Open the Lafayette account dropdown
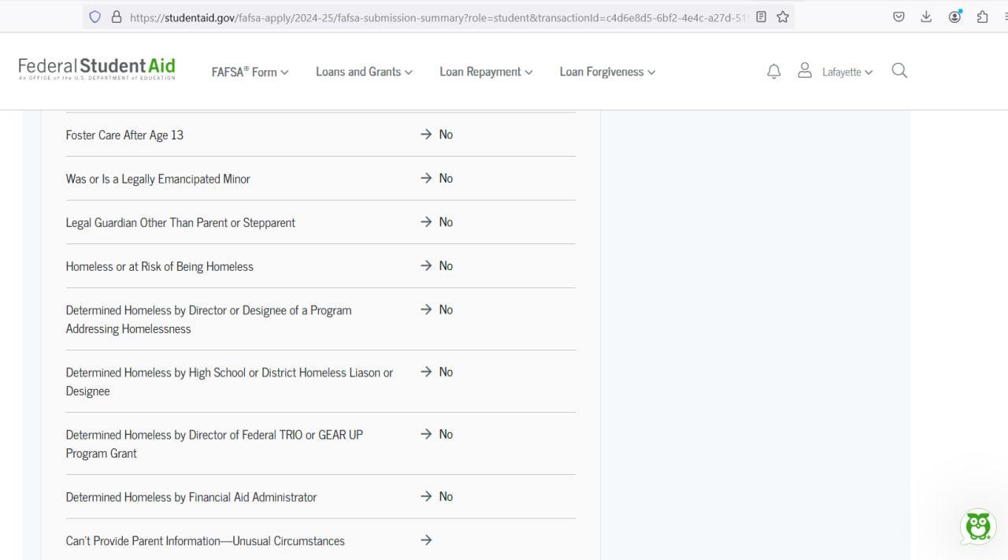This screenshot has height=560, width=1008. coord(847,72)
